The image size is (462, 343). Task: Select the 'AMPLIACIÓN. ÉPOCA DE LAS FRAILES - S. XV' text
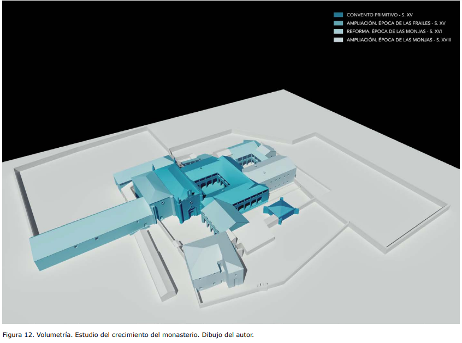396,23
